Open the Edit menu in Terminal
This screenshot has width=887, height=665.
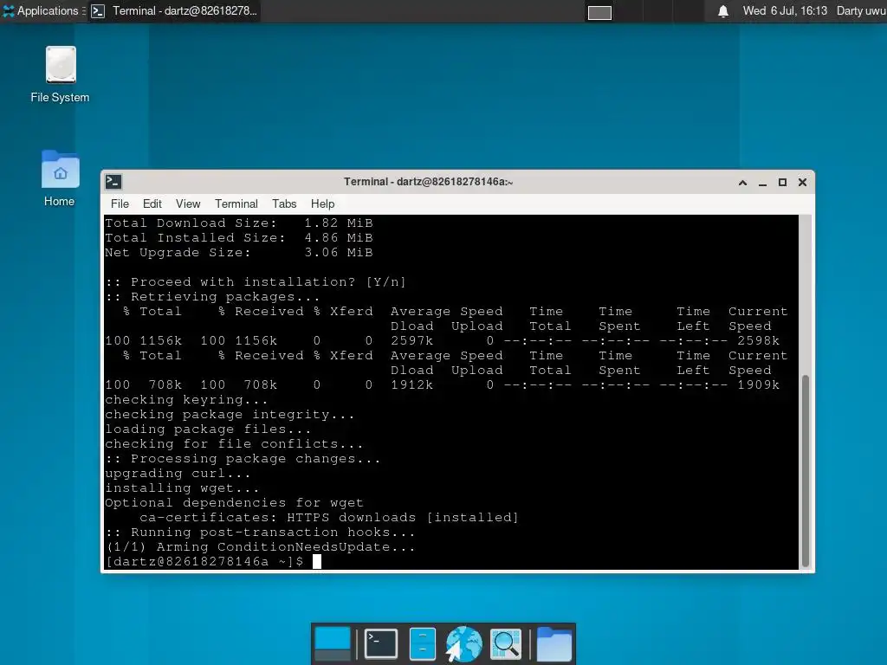(x=152, y=203)
